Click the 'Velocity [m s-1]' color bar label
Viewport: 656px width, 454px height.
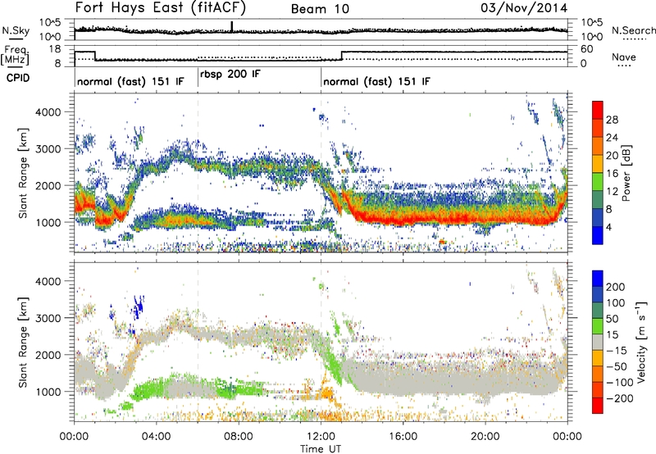pos(641,342)
